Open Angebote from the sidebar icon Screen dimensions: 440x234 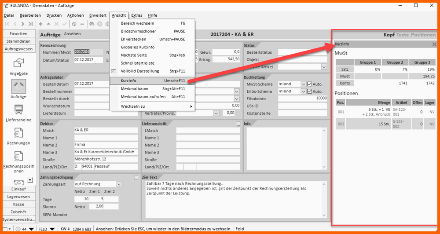click(19, 63)
